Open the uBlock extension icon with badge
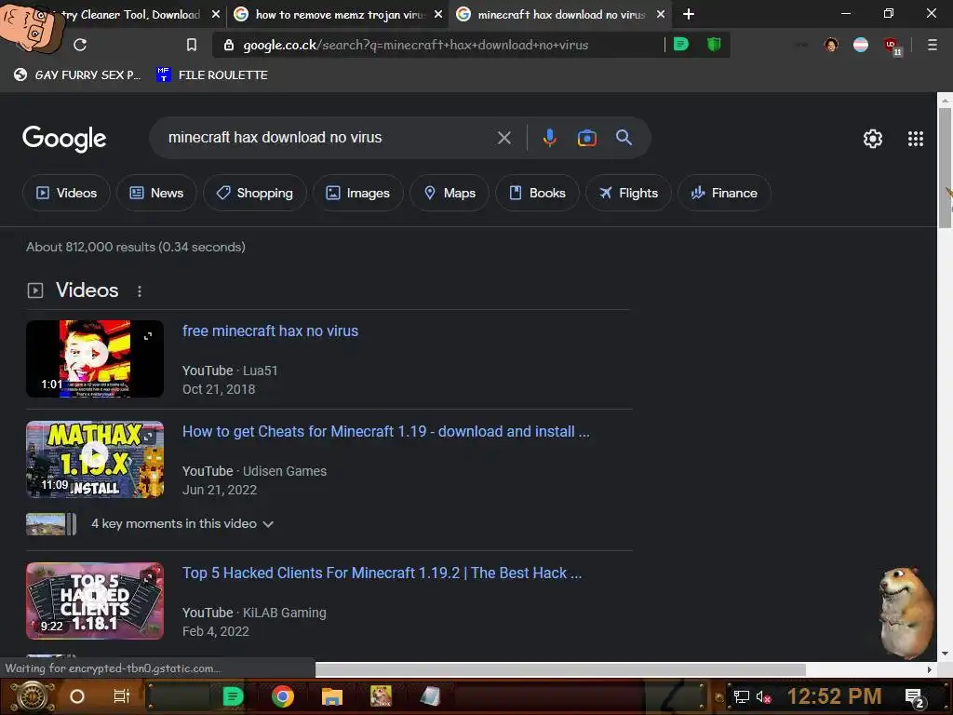This screenshot has height=715, width=953. (x=892, y=46)
